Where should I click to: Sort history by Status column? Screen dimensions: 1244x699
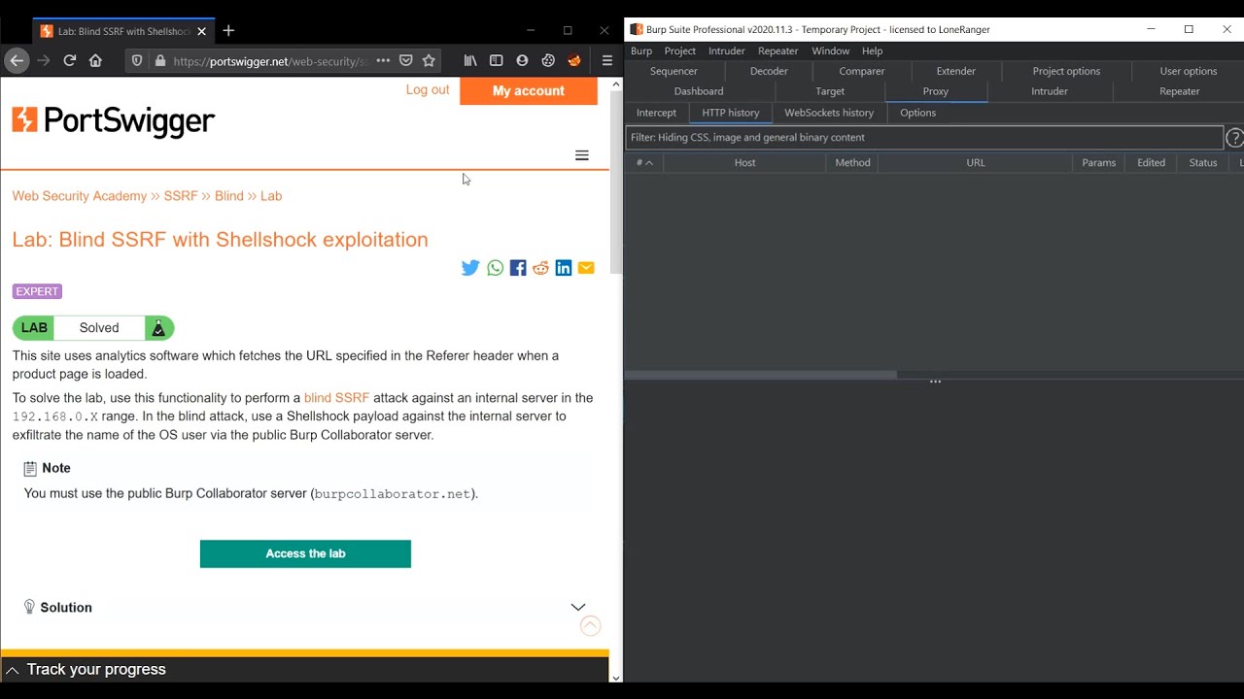tap(1203, 162)
